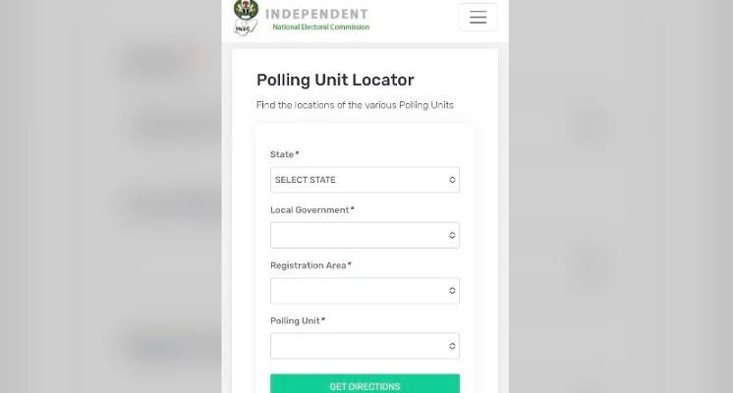Click the arrows icon in Local Government field
This screenshot has width=733, height=393.
pos(452,235)
